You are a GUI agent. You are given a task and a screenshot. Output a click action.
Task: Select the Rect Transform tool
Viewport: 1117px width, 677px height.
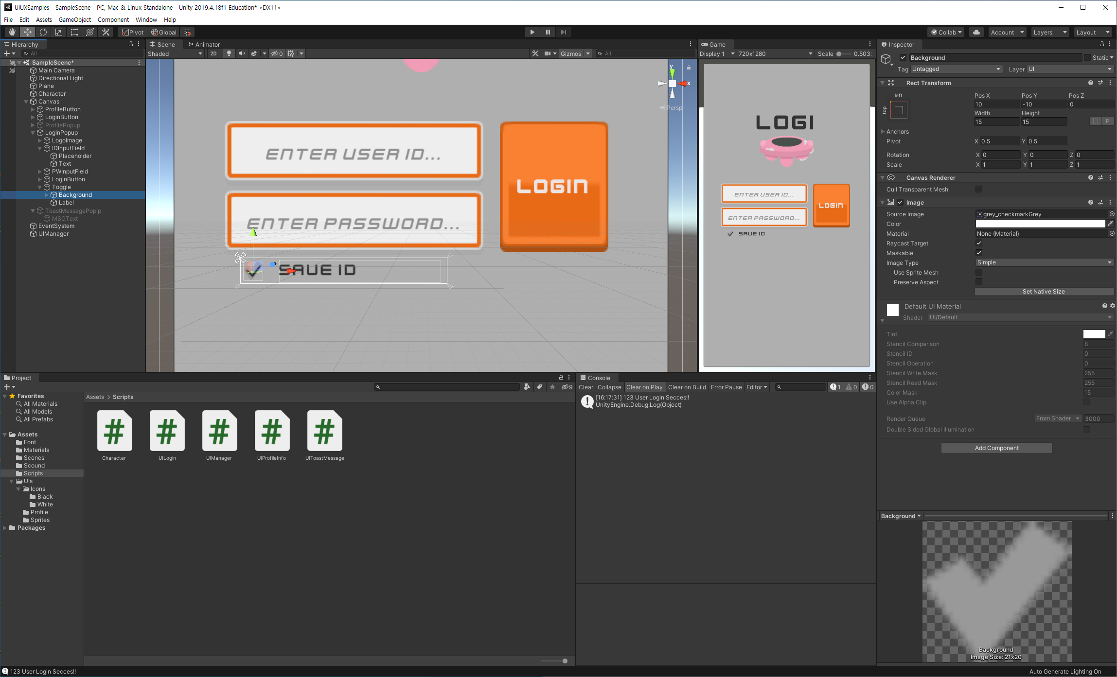coord(74,32)
